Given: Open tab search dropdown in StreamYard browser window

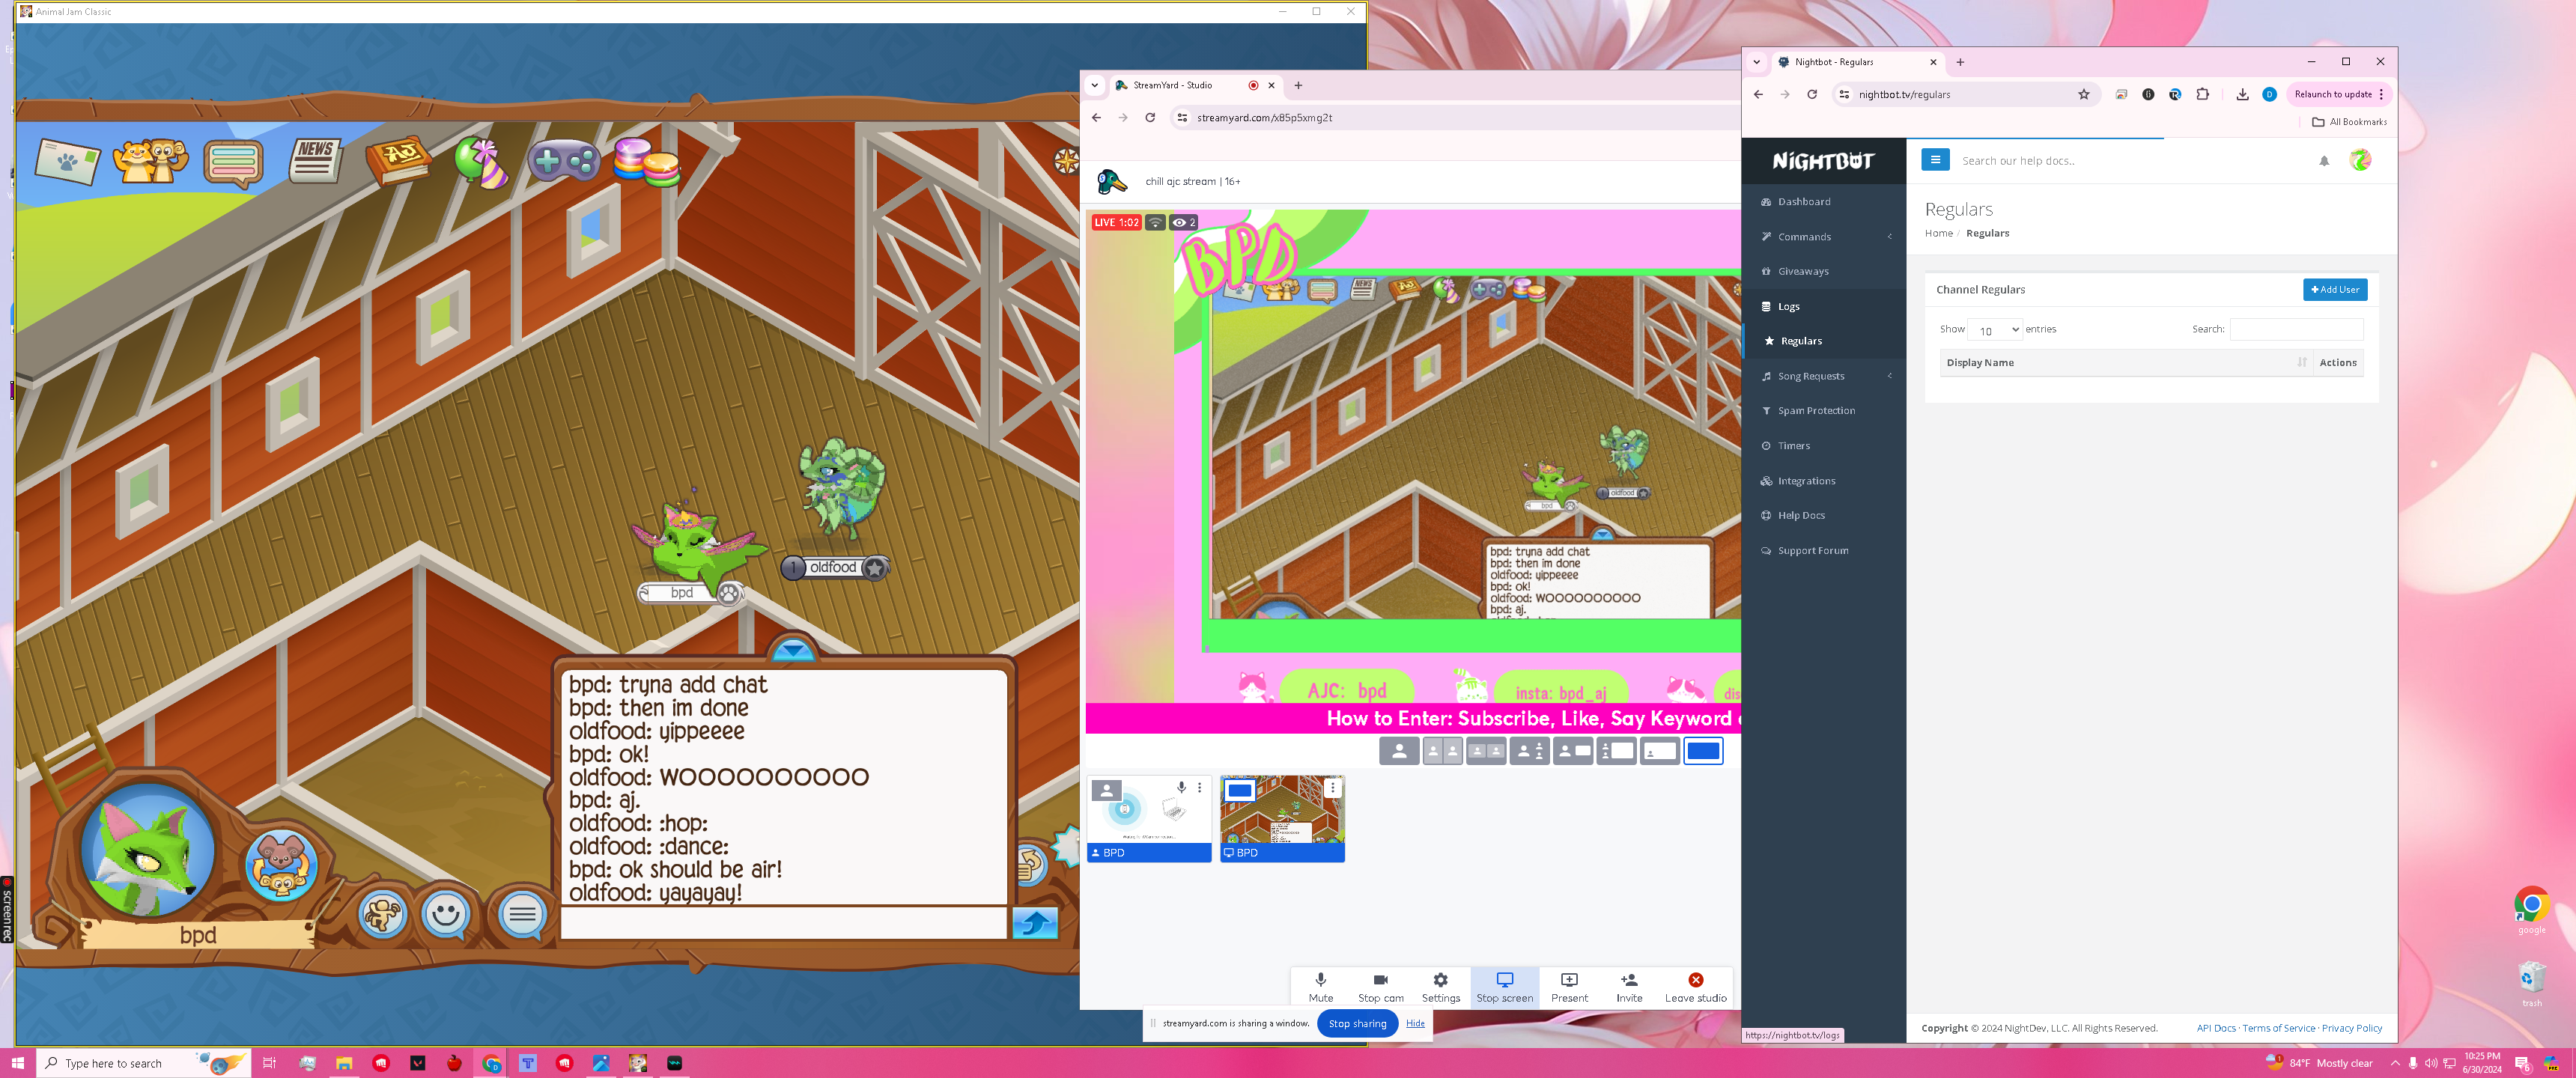Looking at the screenshot, I should 1094,85.
